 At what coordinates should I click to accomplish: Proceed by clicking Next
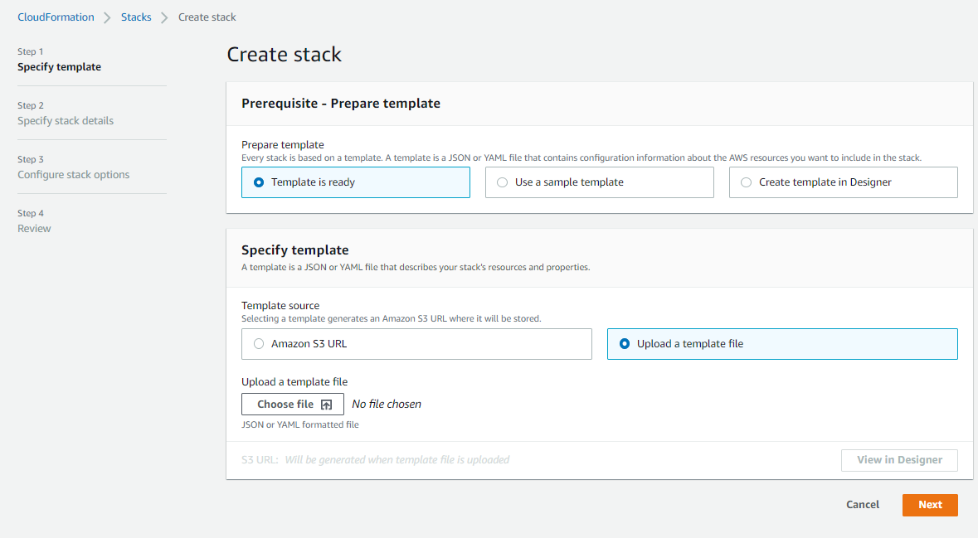pyautogui.click(x=930, y=504)
